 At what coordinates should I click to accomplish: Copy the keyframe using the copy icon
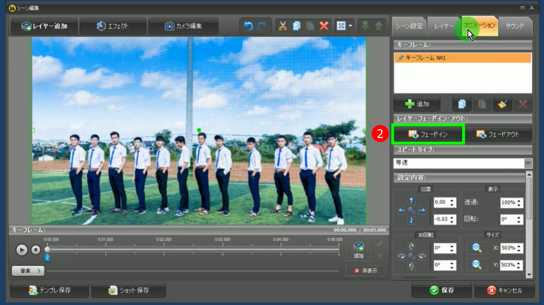click(x=462, y=104)
